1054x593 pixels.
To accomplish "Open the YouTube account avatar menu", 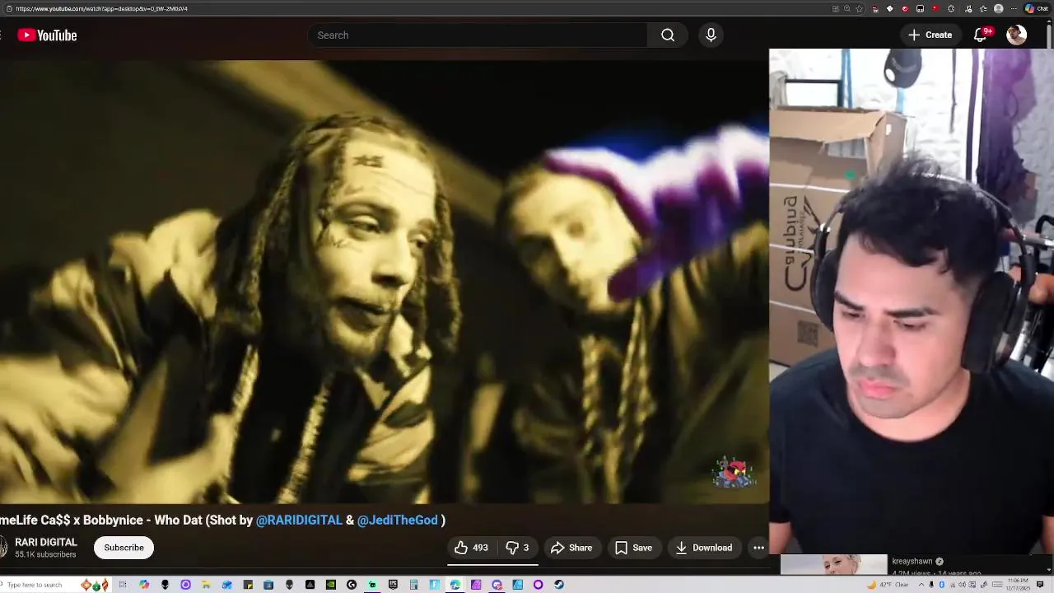I will click(1017, 35).
